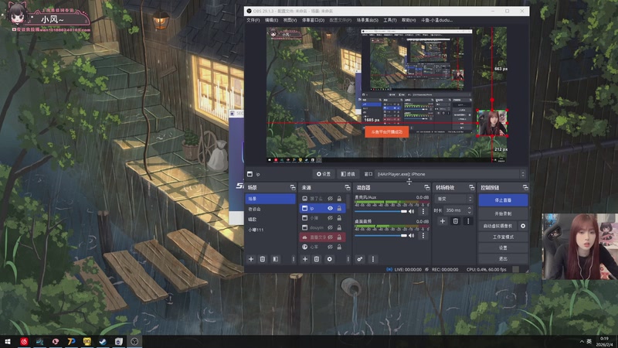This screenshot has height=348, width=618.
Task: Toggle lock on the red highlighted source
Action: tap(339, 237)
